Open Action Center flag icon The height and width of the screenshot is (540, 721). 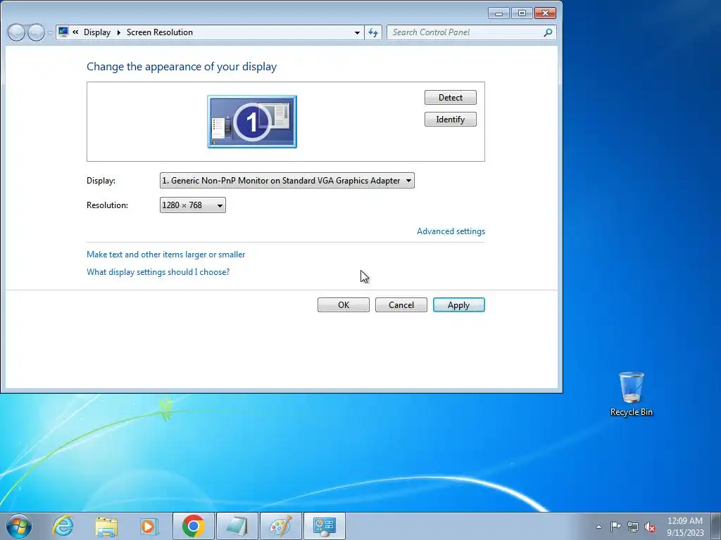615,527
